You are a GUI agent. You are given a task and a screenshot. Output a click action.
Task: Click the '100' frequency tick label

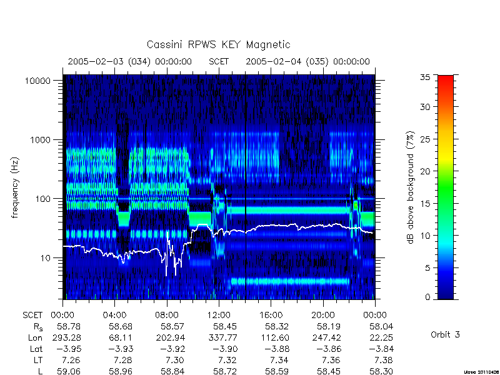click(x=43, y=199)
